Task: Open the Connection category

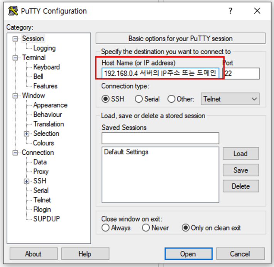Action: (38, 152)
